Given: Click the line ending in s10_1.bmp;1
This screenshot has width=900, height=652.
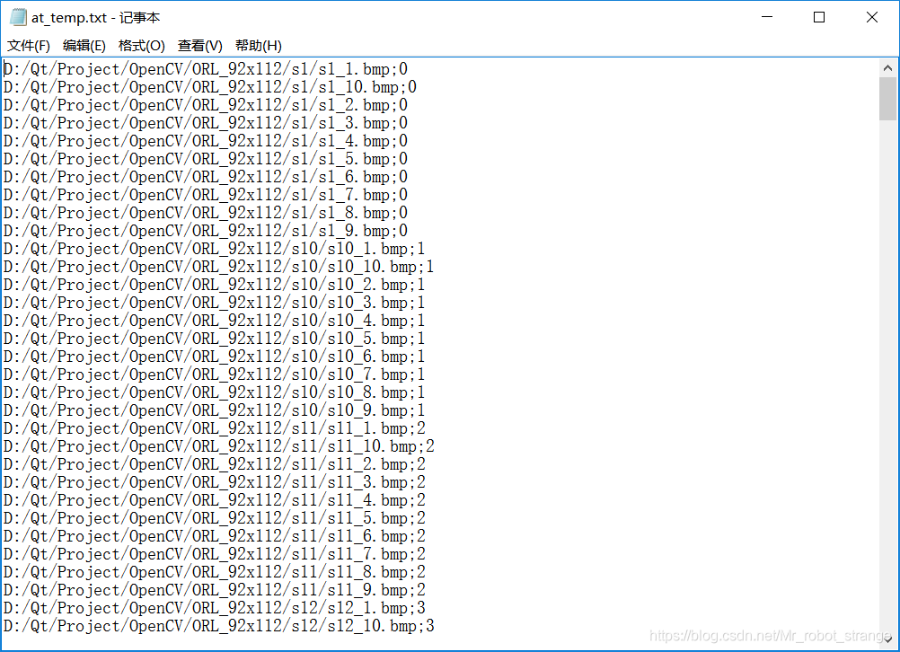Looking at the screenshot, I should (214, 249).
